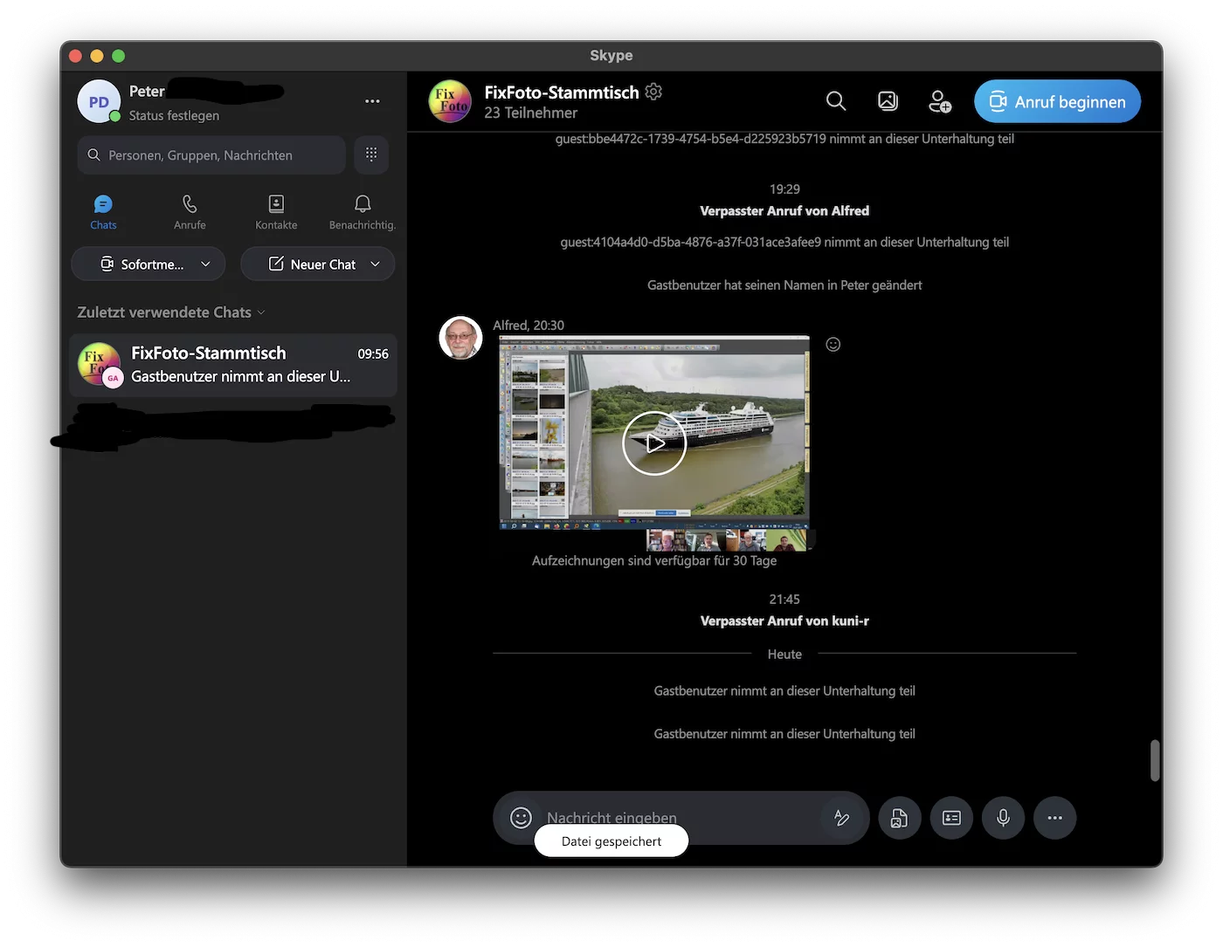Screen dimensions: 1223x947
Task: Add a reaction to Alfred's recording
Action: coord(833,344)
